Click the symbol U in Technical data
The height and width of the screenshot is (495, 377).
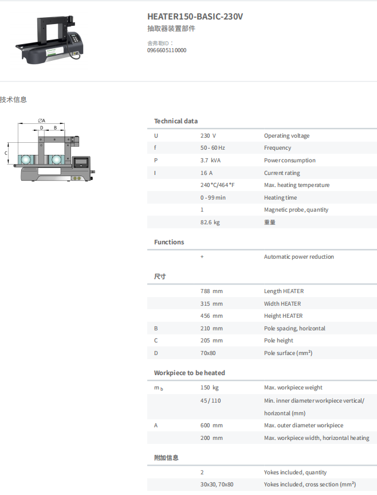(x=156, y=136)
